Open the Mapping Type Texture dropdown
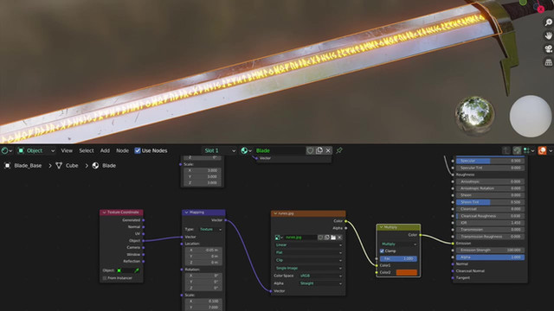554x311 pixels. point(211,230)
